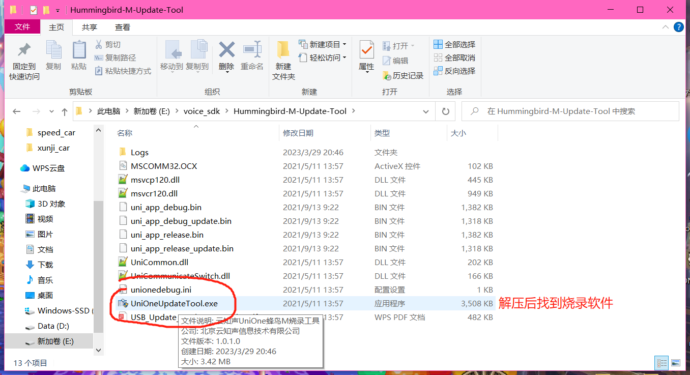Expand the chevron after voice_sdk in path
Viewport: 690px width, 375px height.
227,111
